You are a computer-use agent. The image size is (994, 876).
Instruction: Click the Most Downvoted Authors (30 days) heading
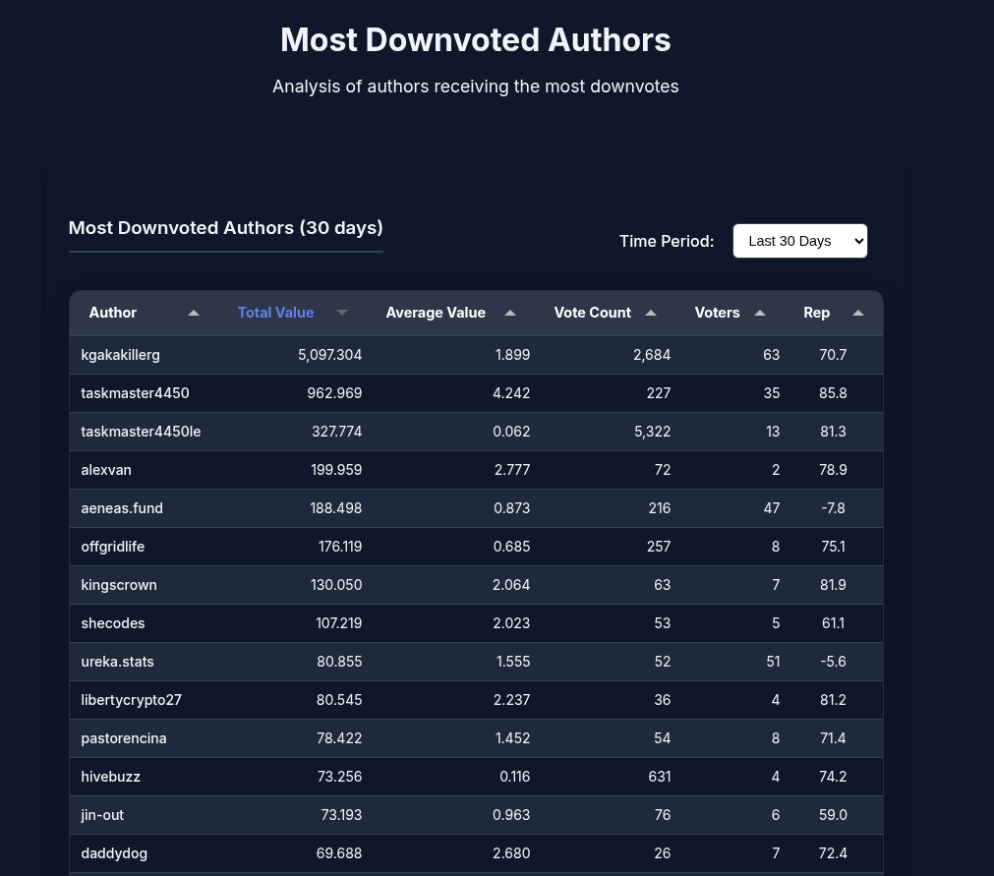pos(225,228)
